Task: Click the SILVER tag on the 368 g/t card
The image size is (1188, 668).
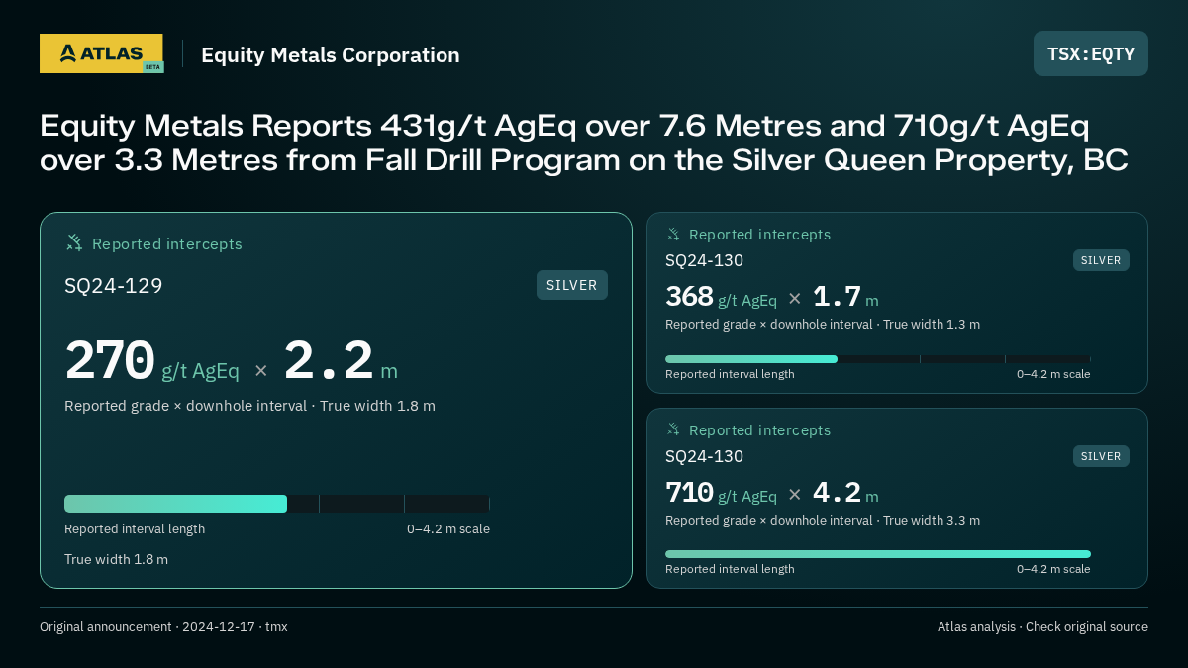Action: [x=1101, y=260]
